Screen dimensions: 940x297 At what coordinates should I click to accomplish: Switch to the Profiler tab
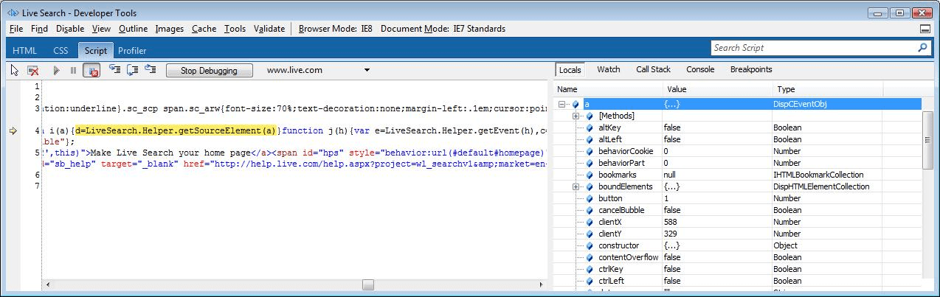point(132,51)
